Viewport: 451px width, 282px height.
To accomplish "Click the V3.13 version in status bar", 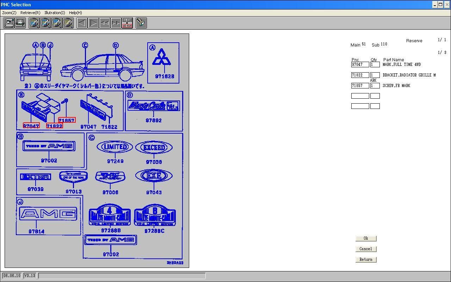I will point(30,276).
